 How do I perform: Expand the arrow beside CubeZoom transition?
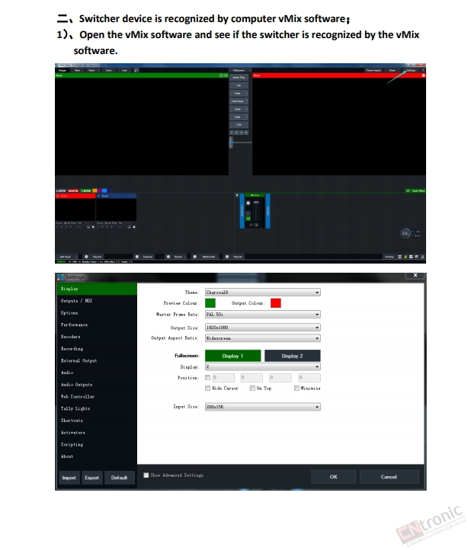pyautogui.click(x=247, y=101)
